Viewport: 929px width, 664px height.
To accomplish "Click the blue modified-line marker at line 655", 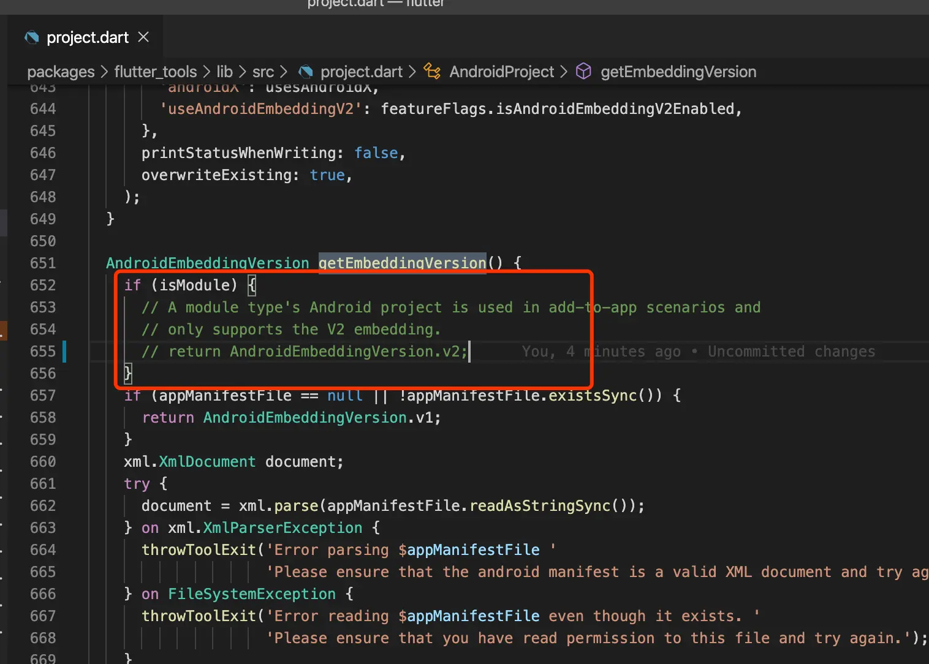I will click(64, 352).
